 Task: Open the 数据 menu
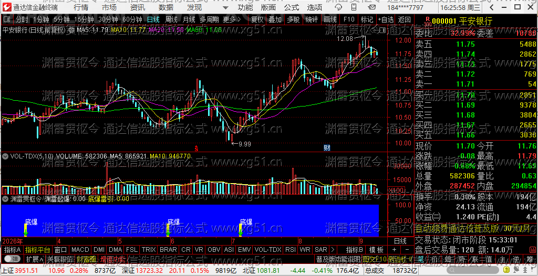click(166, 7)
